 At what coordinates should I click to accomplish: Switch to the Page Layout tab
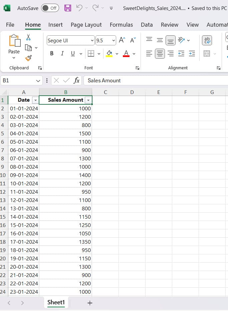pyautogui.click(x=86, y=25)
